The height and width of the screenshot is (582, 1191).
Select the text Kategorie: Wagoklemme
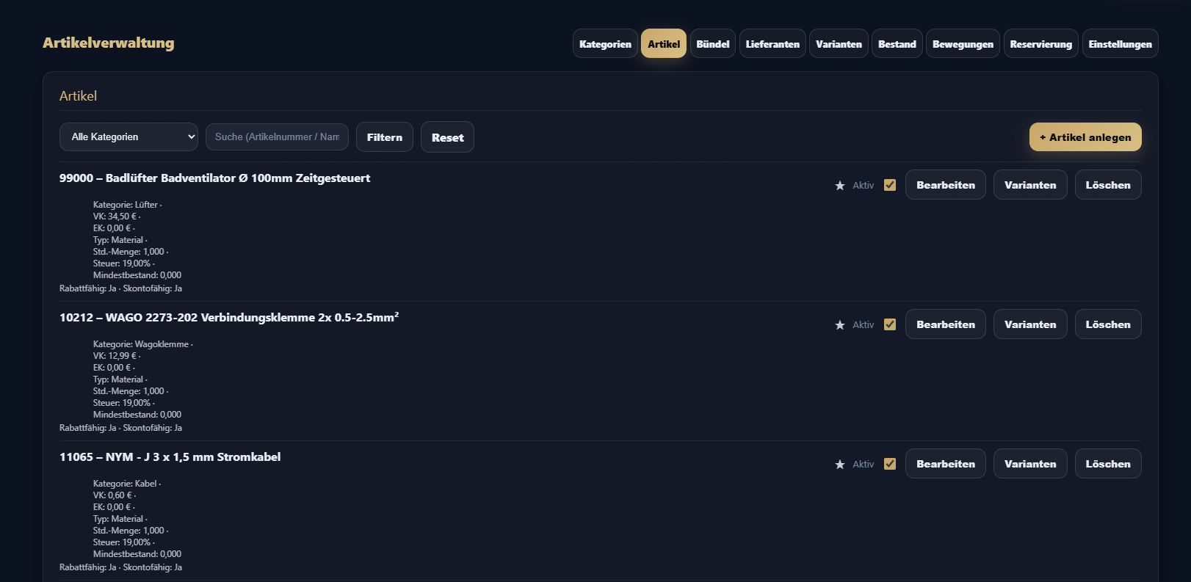tap(141, 344)
